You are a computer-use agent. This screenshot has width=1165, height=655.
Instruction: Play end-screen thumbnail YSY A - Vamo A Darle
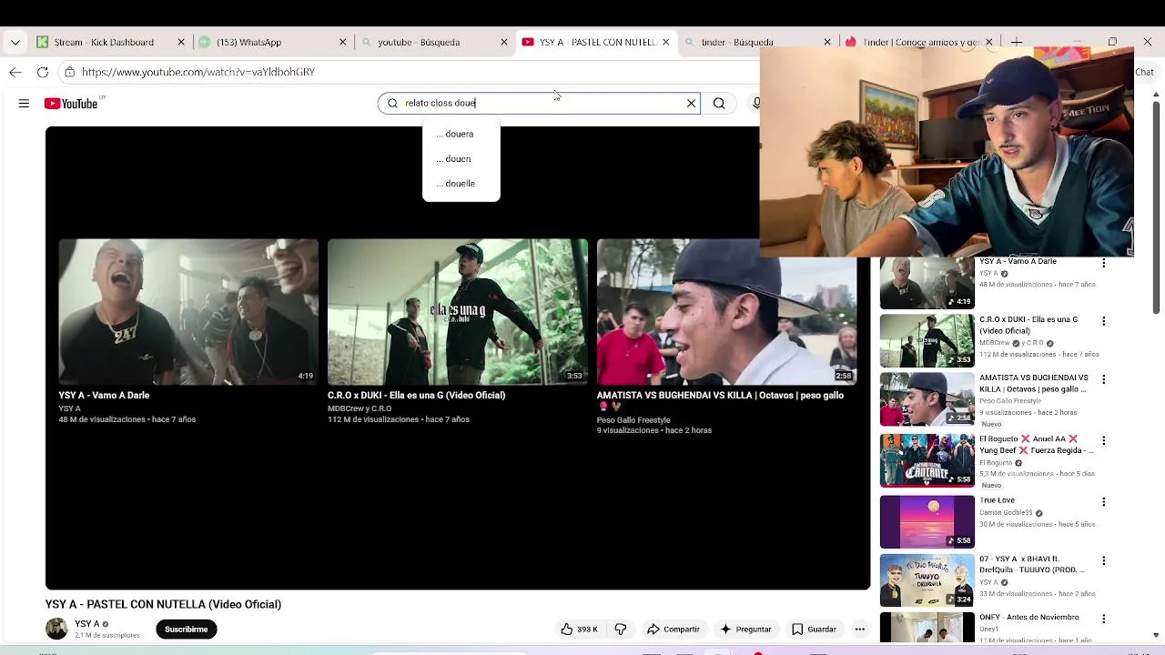point(188,311)
